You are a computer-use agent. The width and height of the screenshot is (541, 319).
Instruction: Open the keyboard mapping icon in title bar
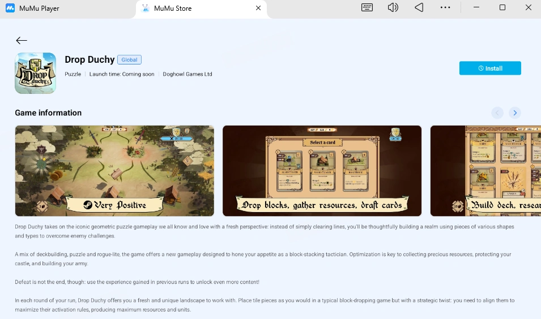tap(367, 7)
